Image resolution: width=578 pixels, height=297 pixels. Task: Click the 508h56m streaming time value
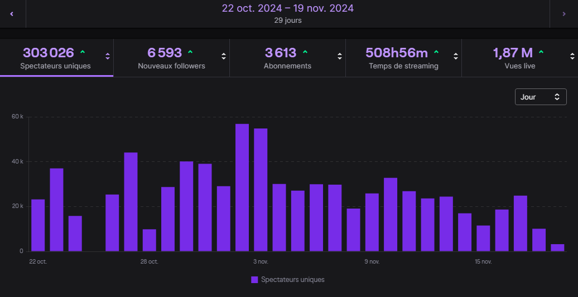point(397,53)
